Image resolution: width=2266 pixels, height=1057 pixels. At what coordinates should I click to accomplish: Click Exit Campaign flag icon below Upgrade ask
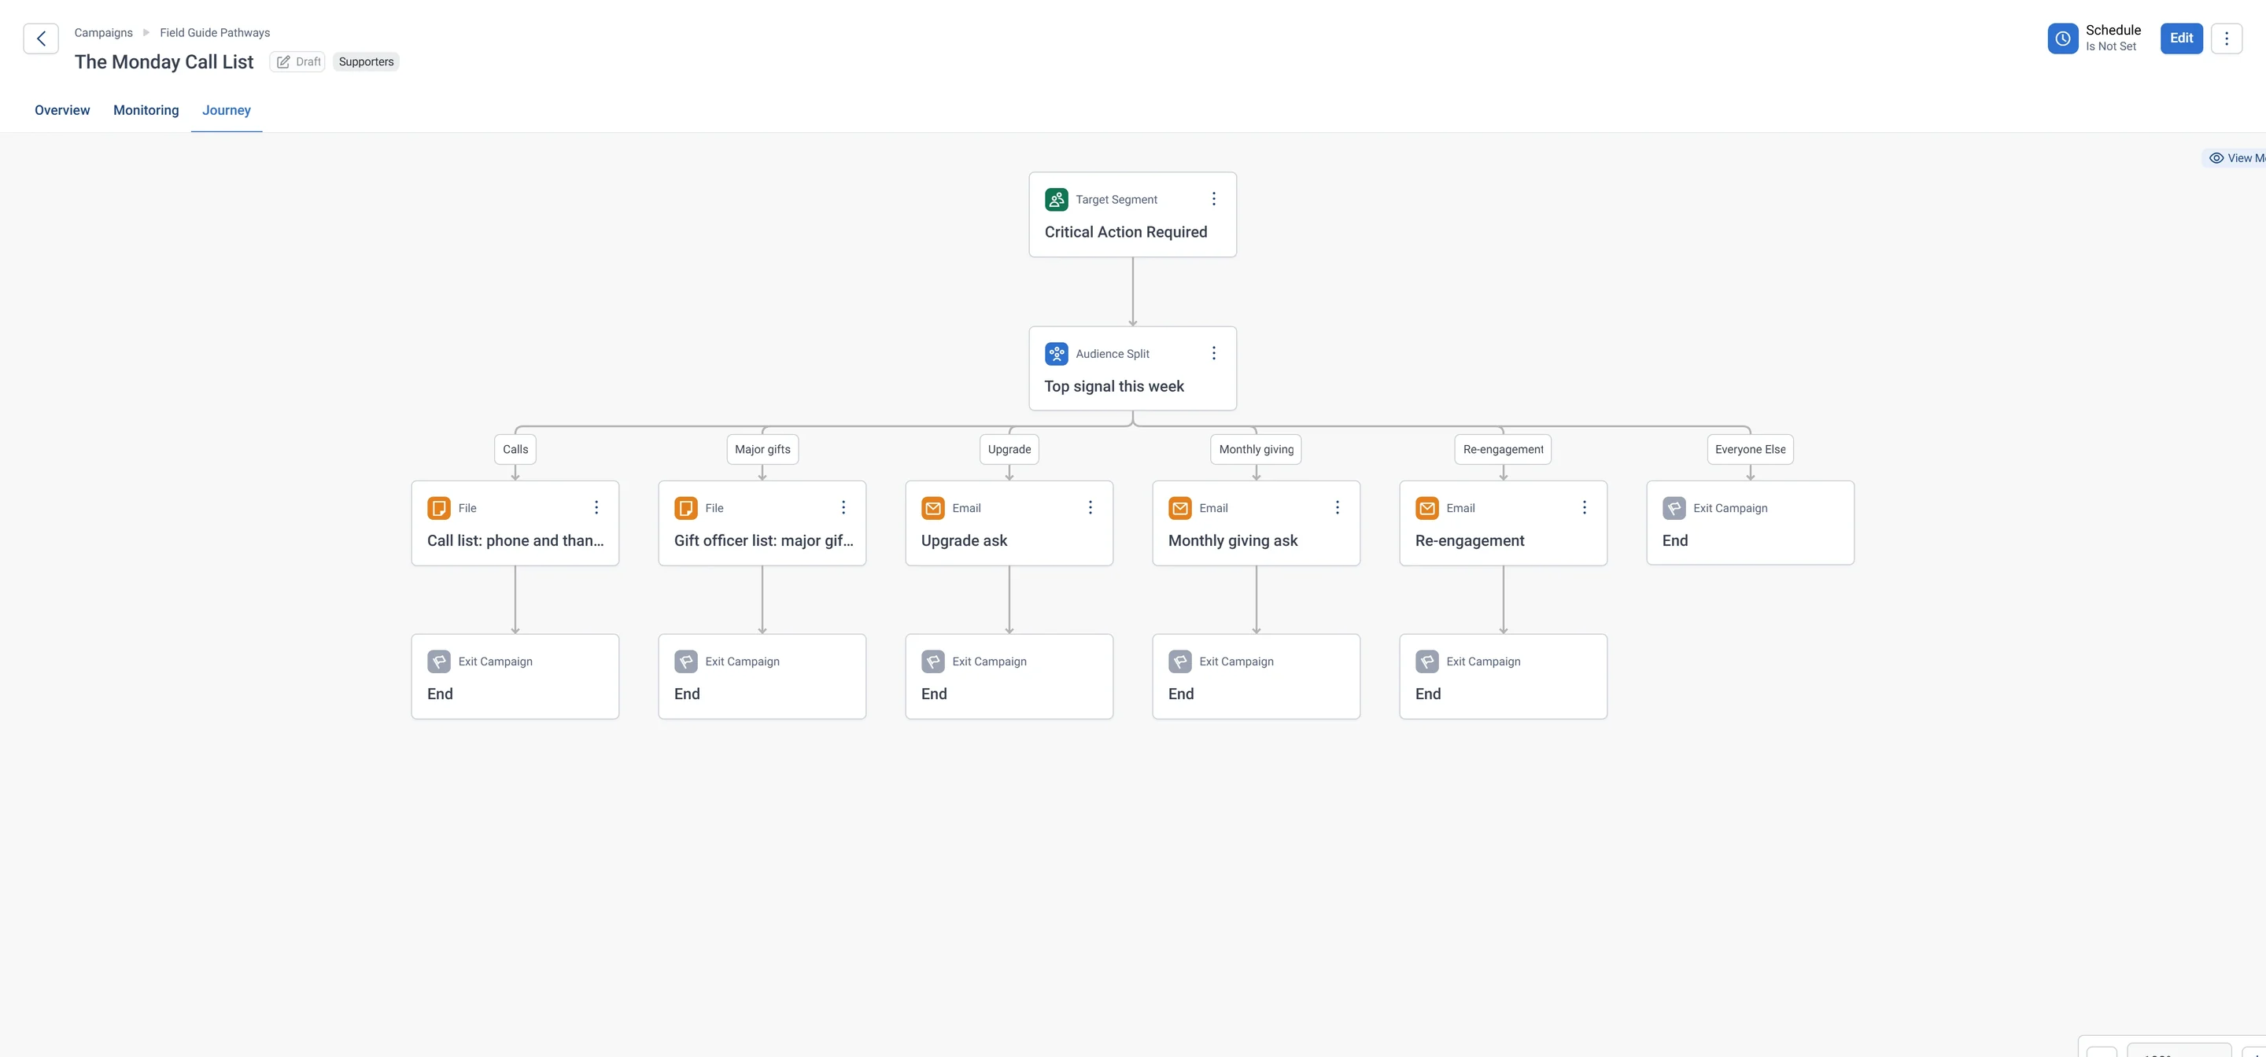tap(933, 661)
